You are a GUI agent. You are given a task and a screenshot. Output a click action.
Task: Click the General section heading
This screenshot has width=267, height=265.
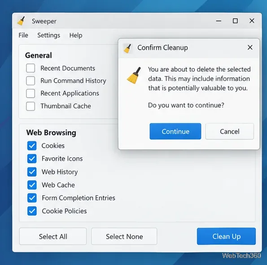[x=39, y=56]
